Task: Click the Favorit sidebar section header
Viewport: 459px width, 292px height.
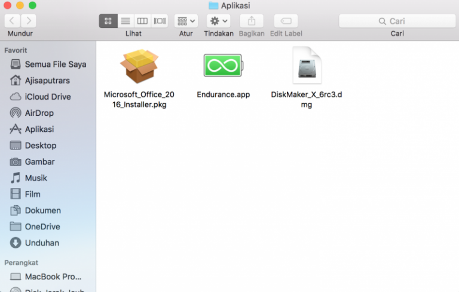Action: (x=16, y=50)
